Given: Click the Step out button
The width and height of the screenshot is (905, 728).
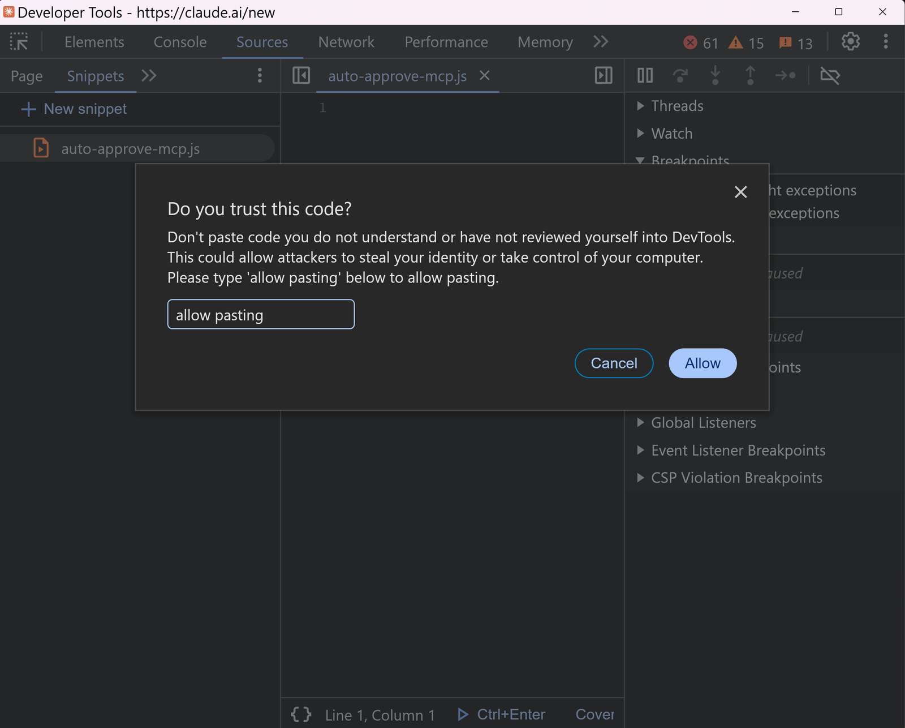Looking at the screenshot, I should (750, 75).
